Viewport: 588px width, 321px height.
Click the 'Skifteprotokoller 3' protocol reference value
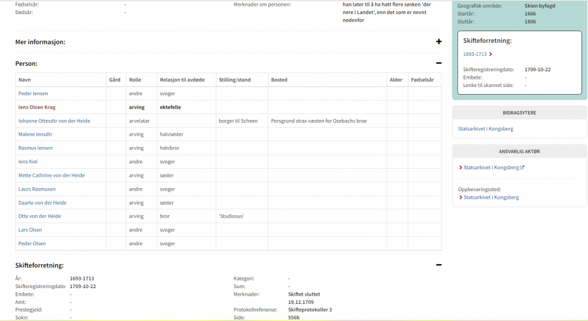click(310, 310)
